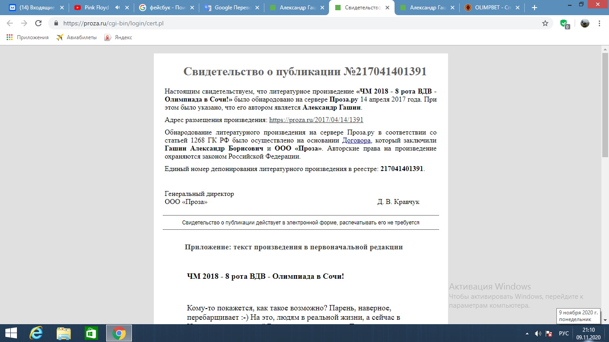Launch Internet Explorer from taskbar

[x=36, y=333]
